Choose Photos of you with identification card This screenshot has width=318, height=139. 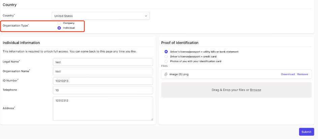point(166,61)
